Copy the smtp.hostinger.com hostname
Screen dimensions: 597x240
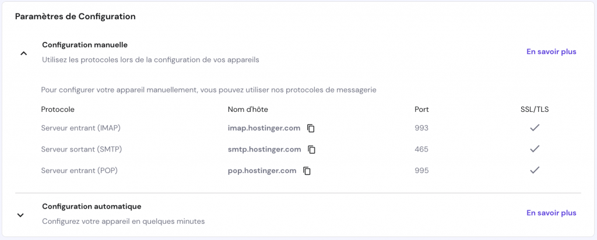tap(312, 150)
